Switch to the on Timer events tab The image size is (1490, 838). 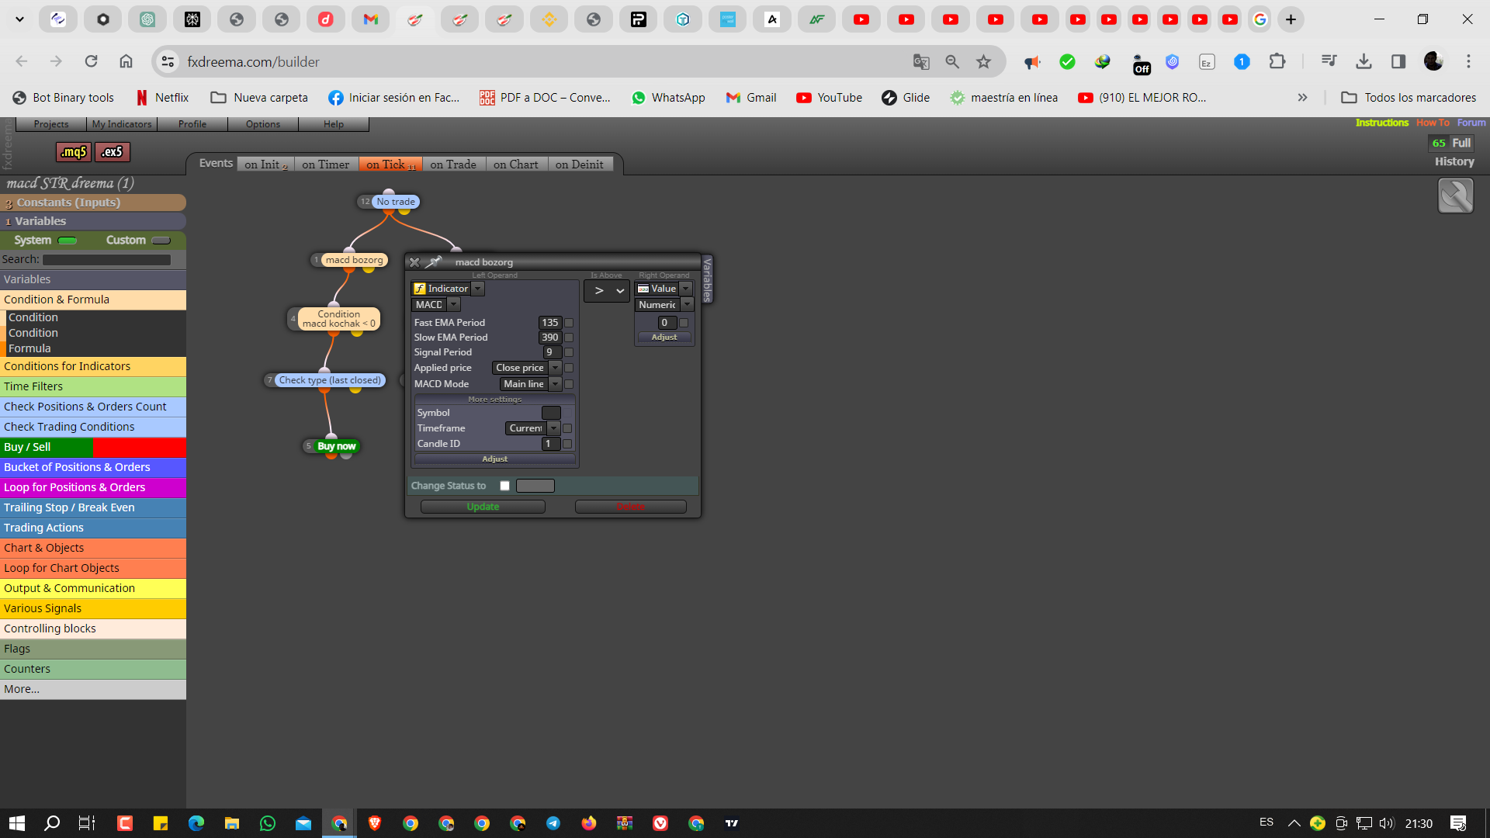(326, 164)
